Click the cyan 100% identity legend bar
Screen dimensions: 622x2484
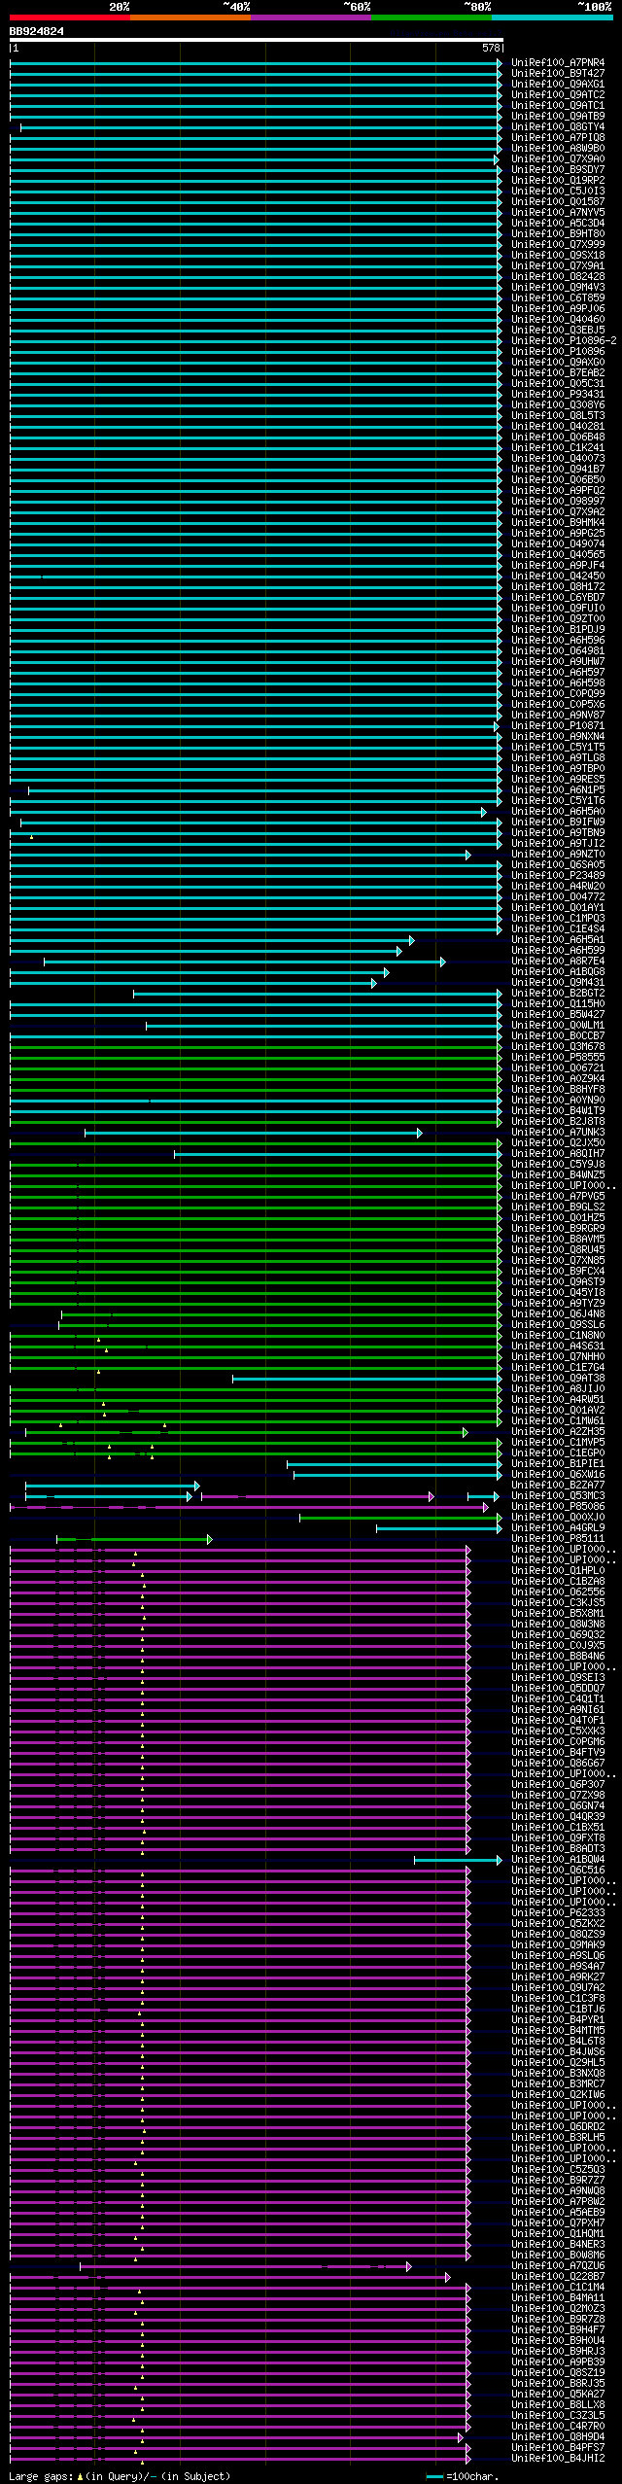point(552,17)
